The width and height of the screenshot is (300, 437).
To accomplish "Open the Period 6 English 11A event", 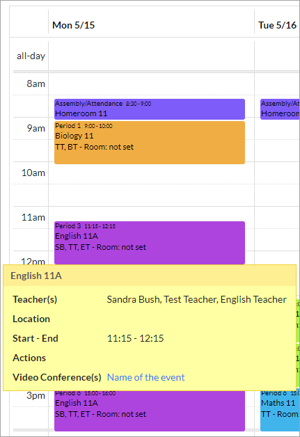I will (150, 411).
